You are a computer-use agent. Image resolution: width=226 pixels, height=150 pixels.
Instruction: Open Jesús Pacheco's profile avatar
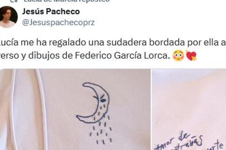[8, 17]
